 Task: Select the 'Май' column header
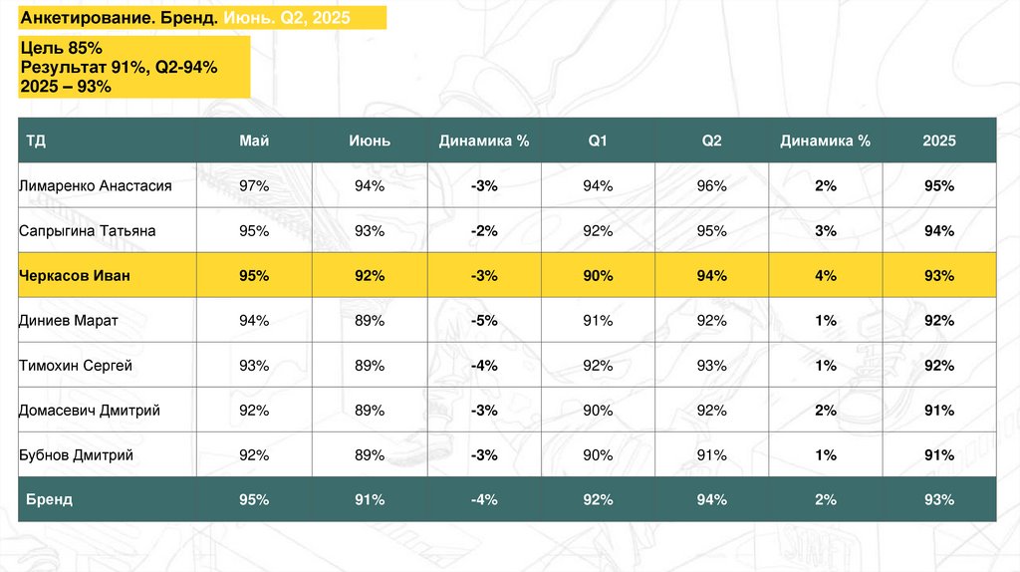254,141
